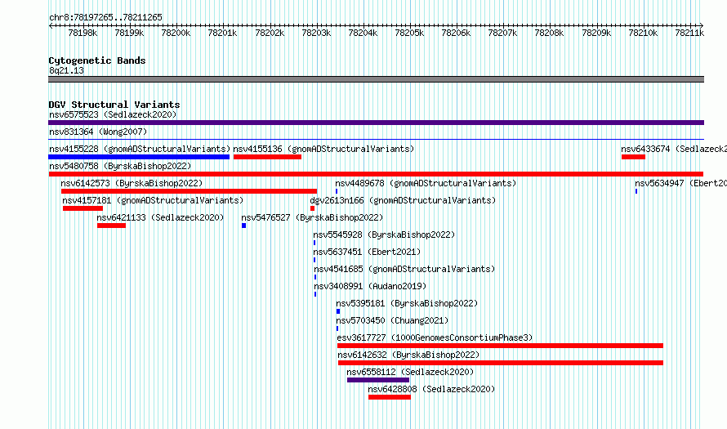
Task: Select the blue nsv5395181 marker
Action: click(338, 311)
